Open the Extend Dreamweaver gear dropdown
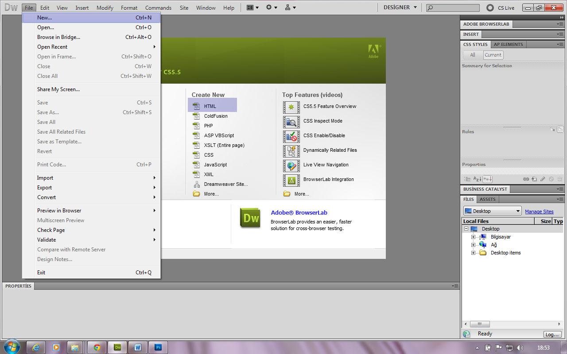The image size is (567, 354). [x=271, y=8]
